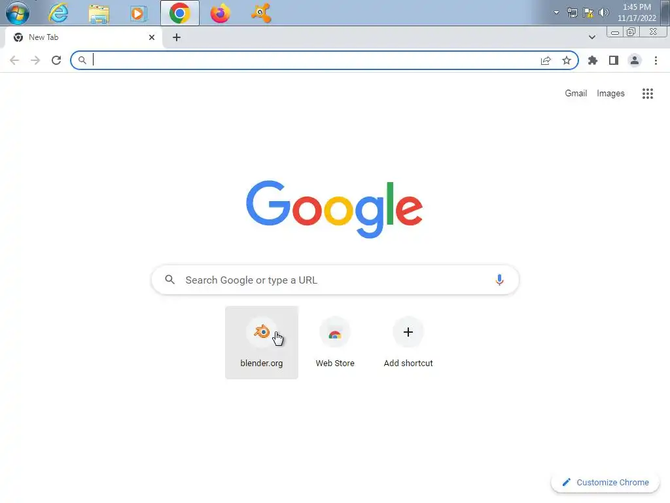Click the Chrome taskbar button

[x=179, y=13]
